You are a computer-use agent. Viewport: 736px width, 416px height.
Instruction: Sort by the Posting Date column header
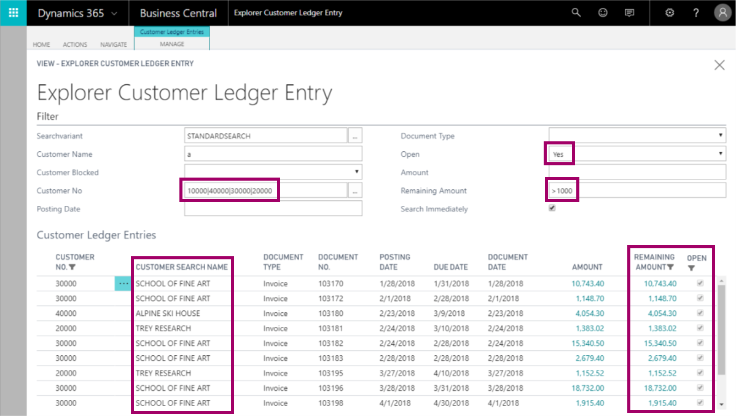coord(395,262)
